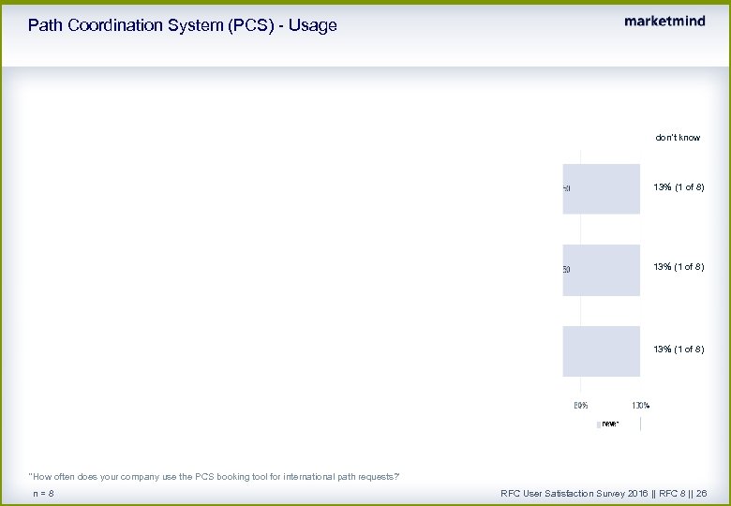Click the marketmind logo
This screenshot has height=506, width=731.
pos(664,22)
